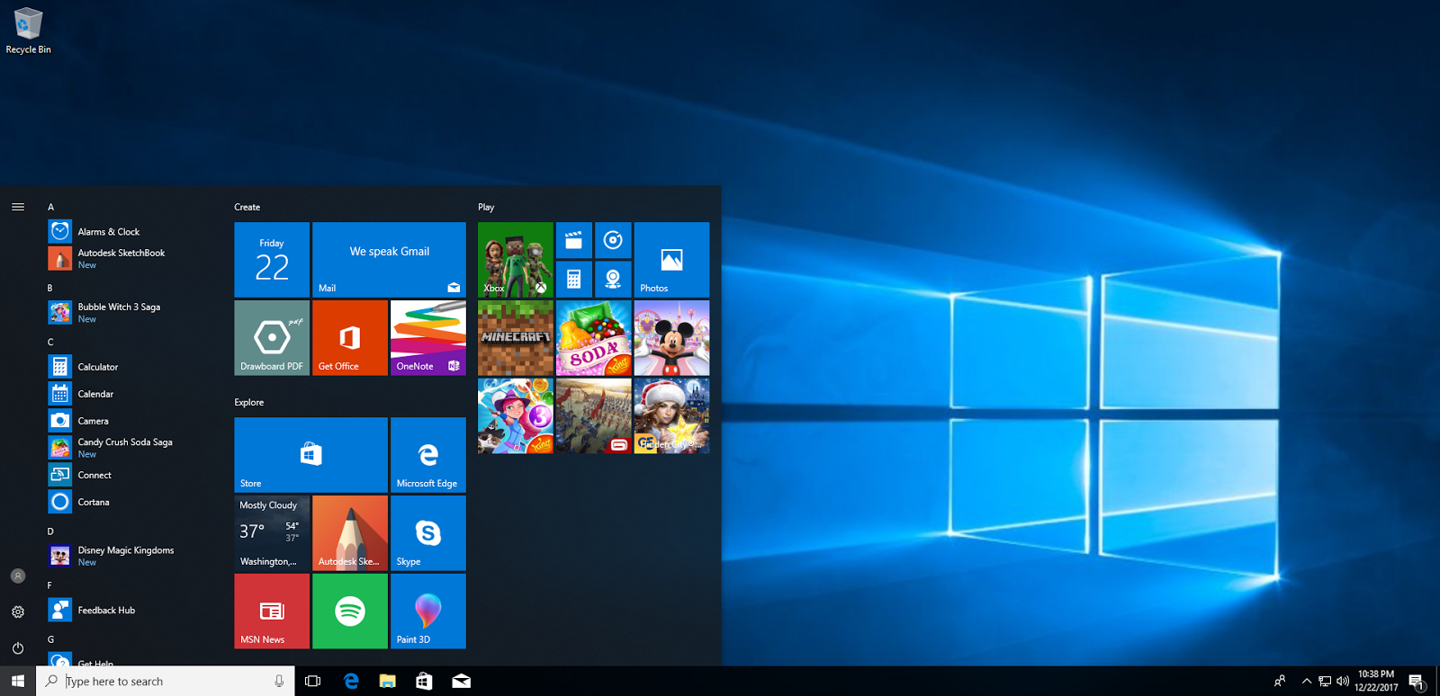Click the letter A header in app list
1440x696 pixels.
[x=50, y=207]
